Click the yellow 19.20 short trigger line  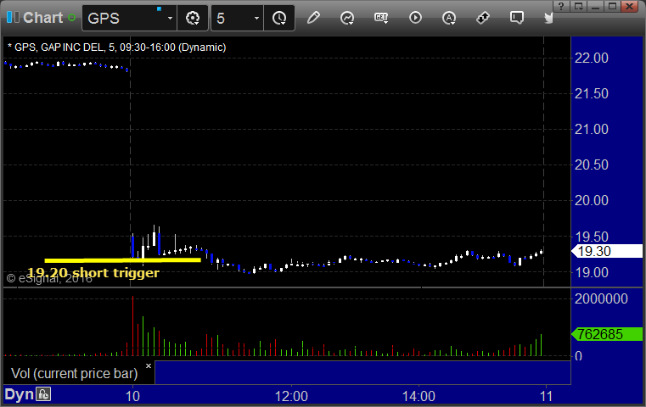pos(121,259)
